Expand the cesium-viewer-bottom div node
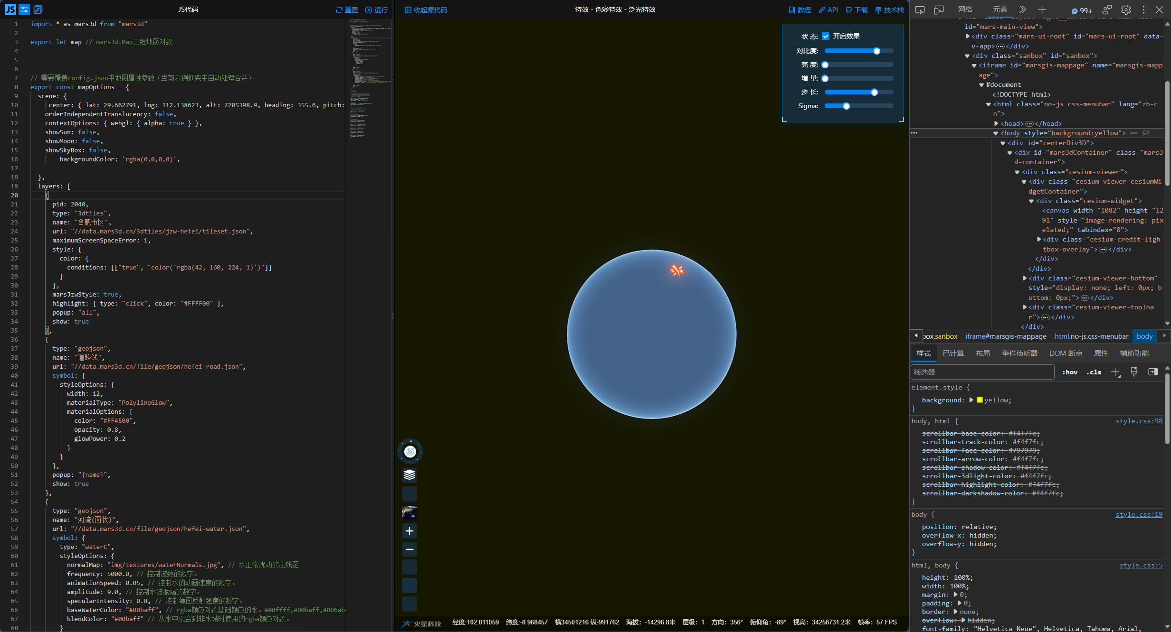 click(1025, 278)
